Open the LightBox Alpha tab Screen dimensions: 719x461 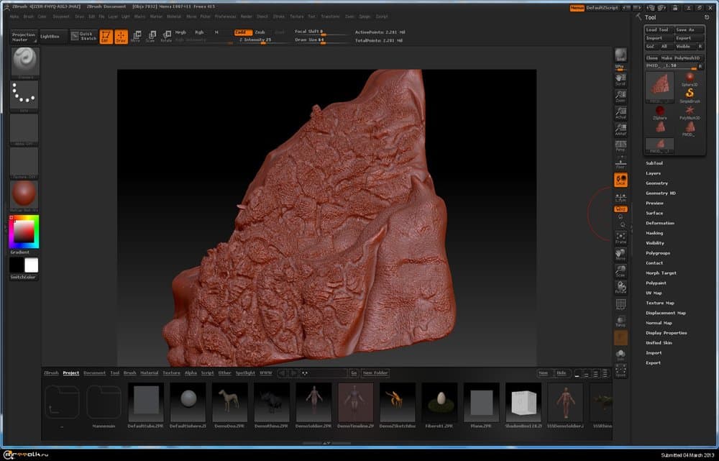[191, 373]
